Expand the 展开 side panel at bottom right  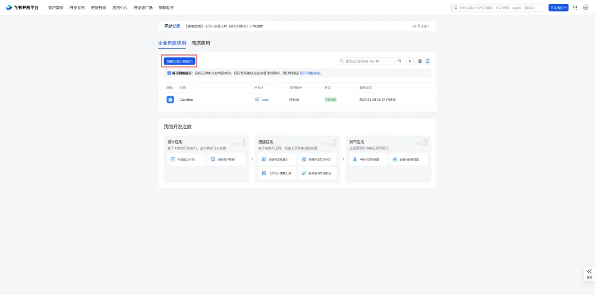click(589, 274)
